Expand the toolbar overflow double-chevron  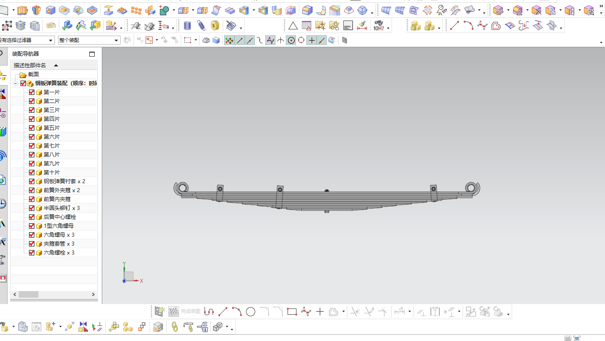pos(601,5)
